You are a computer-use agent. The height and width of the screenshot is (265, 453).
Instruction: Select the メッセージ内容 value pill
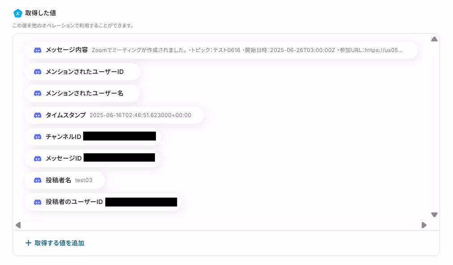pyautogui.click(x=221, y=50)
